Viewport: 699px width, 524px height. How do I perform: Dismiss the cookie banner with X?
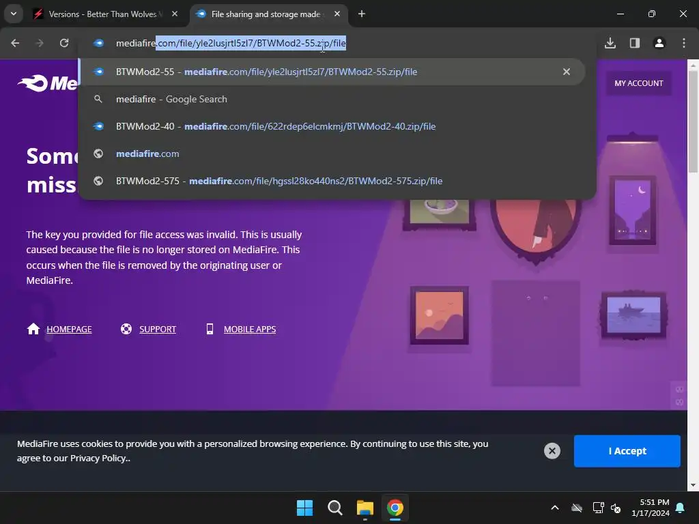[552, 451]
